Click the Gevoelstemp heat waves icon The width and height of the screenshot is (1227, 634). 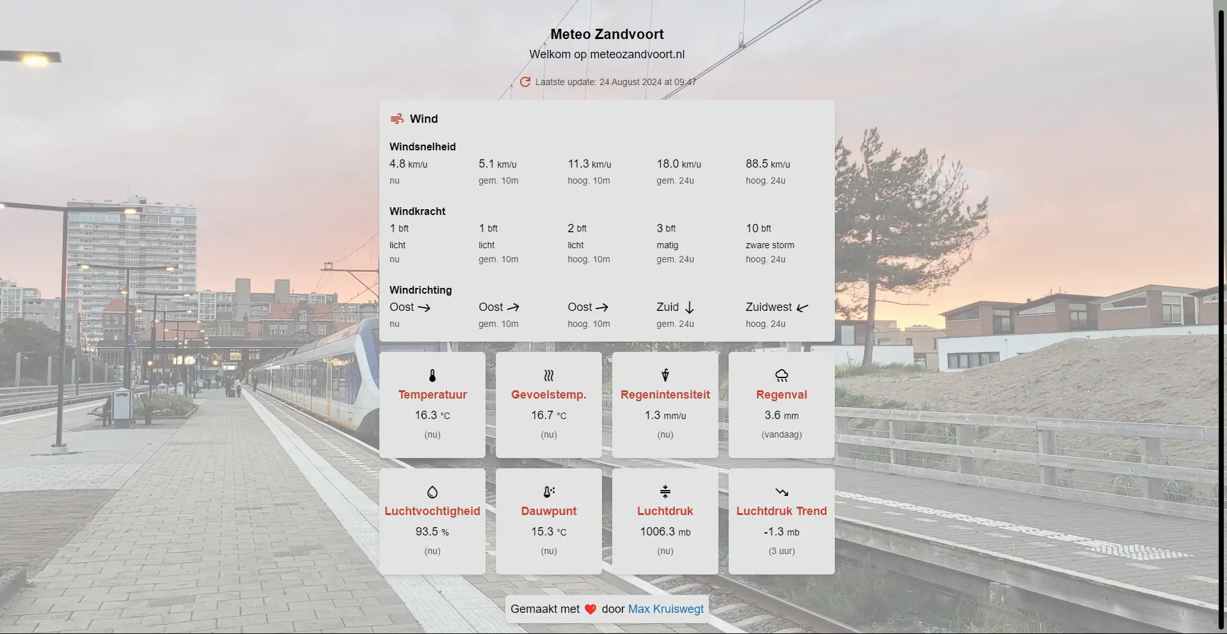pos(548,376)
